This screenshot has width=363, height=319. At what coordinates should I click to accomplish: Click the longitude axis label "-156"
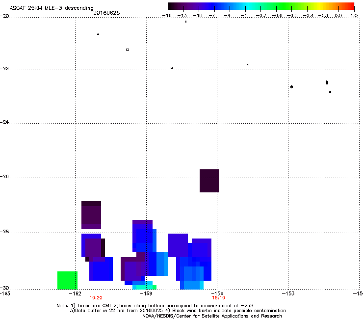coord(217,293)
